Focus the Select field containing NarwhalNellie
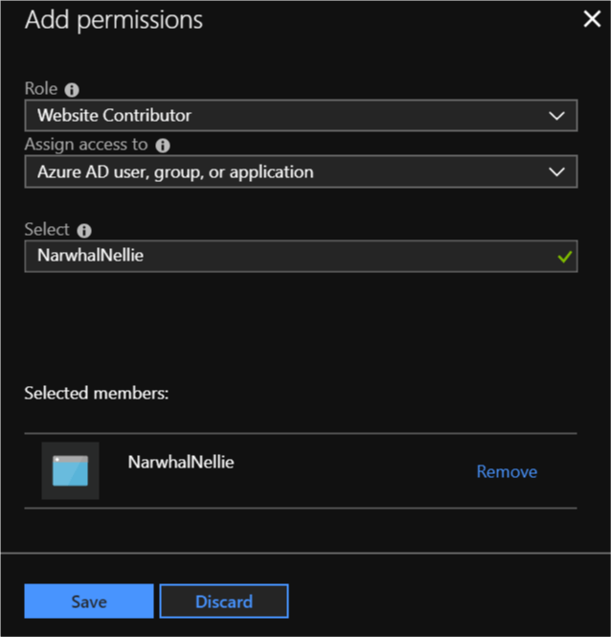Image resolution: width=611 pixels, height=637 pixels. 301,256
